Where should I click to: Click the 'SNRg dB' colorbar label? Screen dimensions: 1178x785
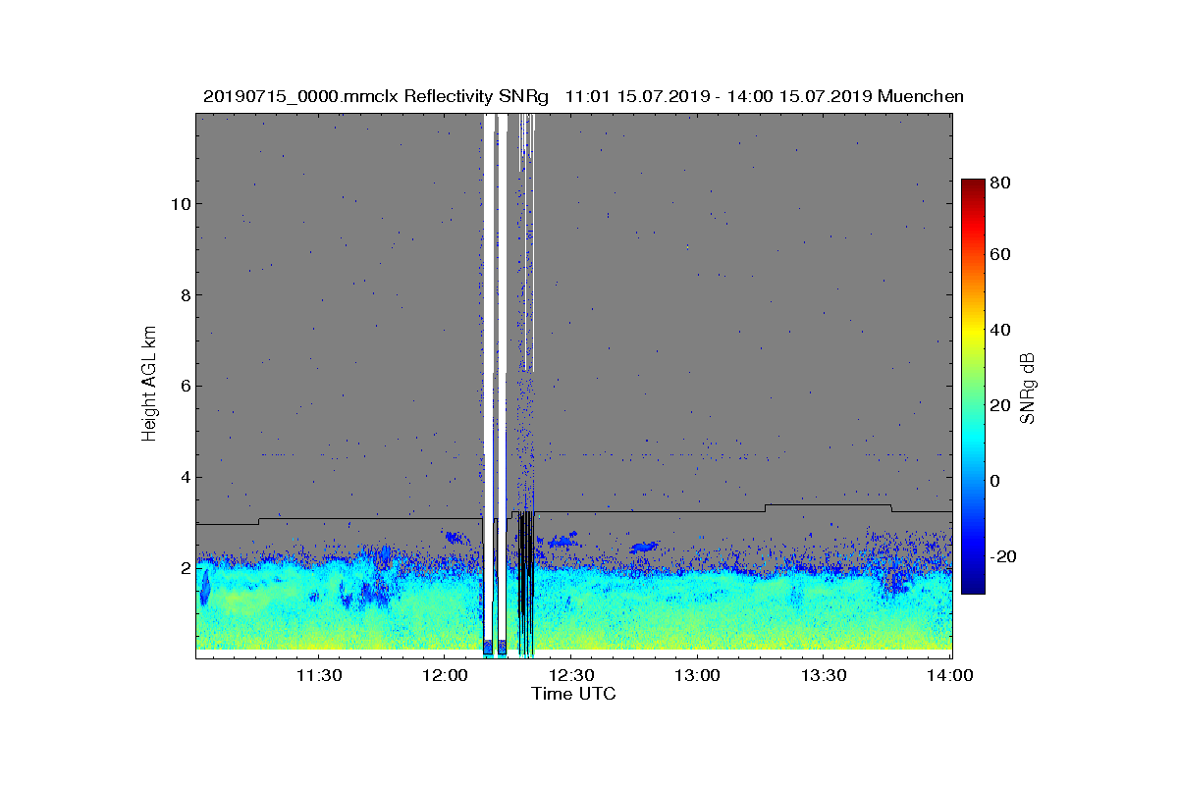coord(1028,389)
